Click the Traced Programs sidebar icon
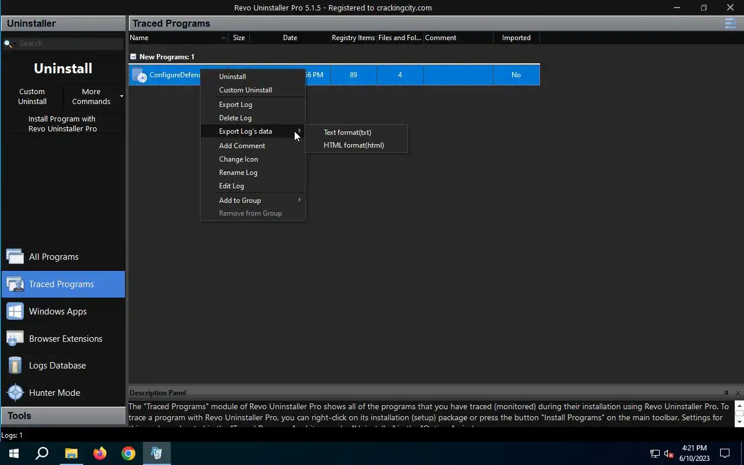The width and height of the screenshot is (744, 465). tap(15, 284)
